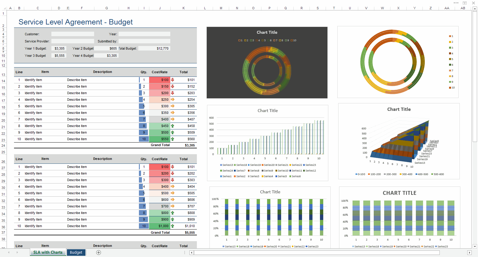This screenshot has height=257, width=478.
Task: Open the three-dots more options menu
Action: (456, 3)
